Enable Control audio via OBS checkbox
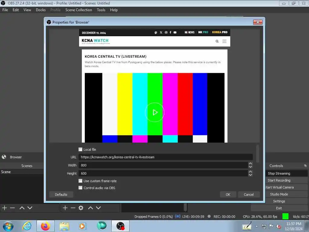This screenshot has width=309, height=232. pos(80,188)
